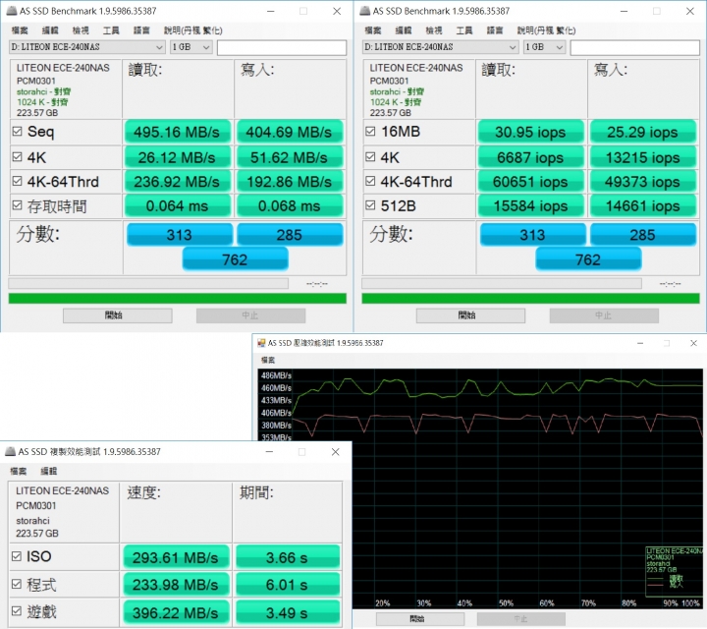Click the 60651 iops read result
The width and height of the screenshot is (707, 629).
click(530, 182)
